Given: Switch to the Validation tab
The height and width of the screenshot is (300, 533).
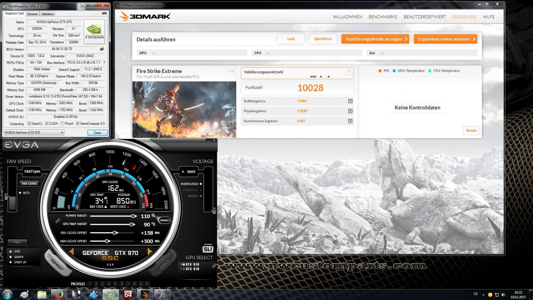Looking at the screenshot, I should [47, 14].
